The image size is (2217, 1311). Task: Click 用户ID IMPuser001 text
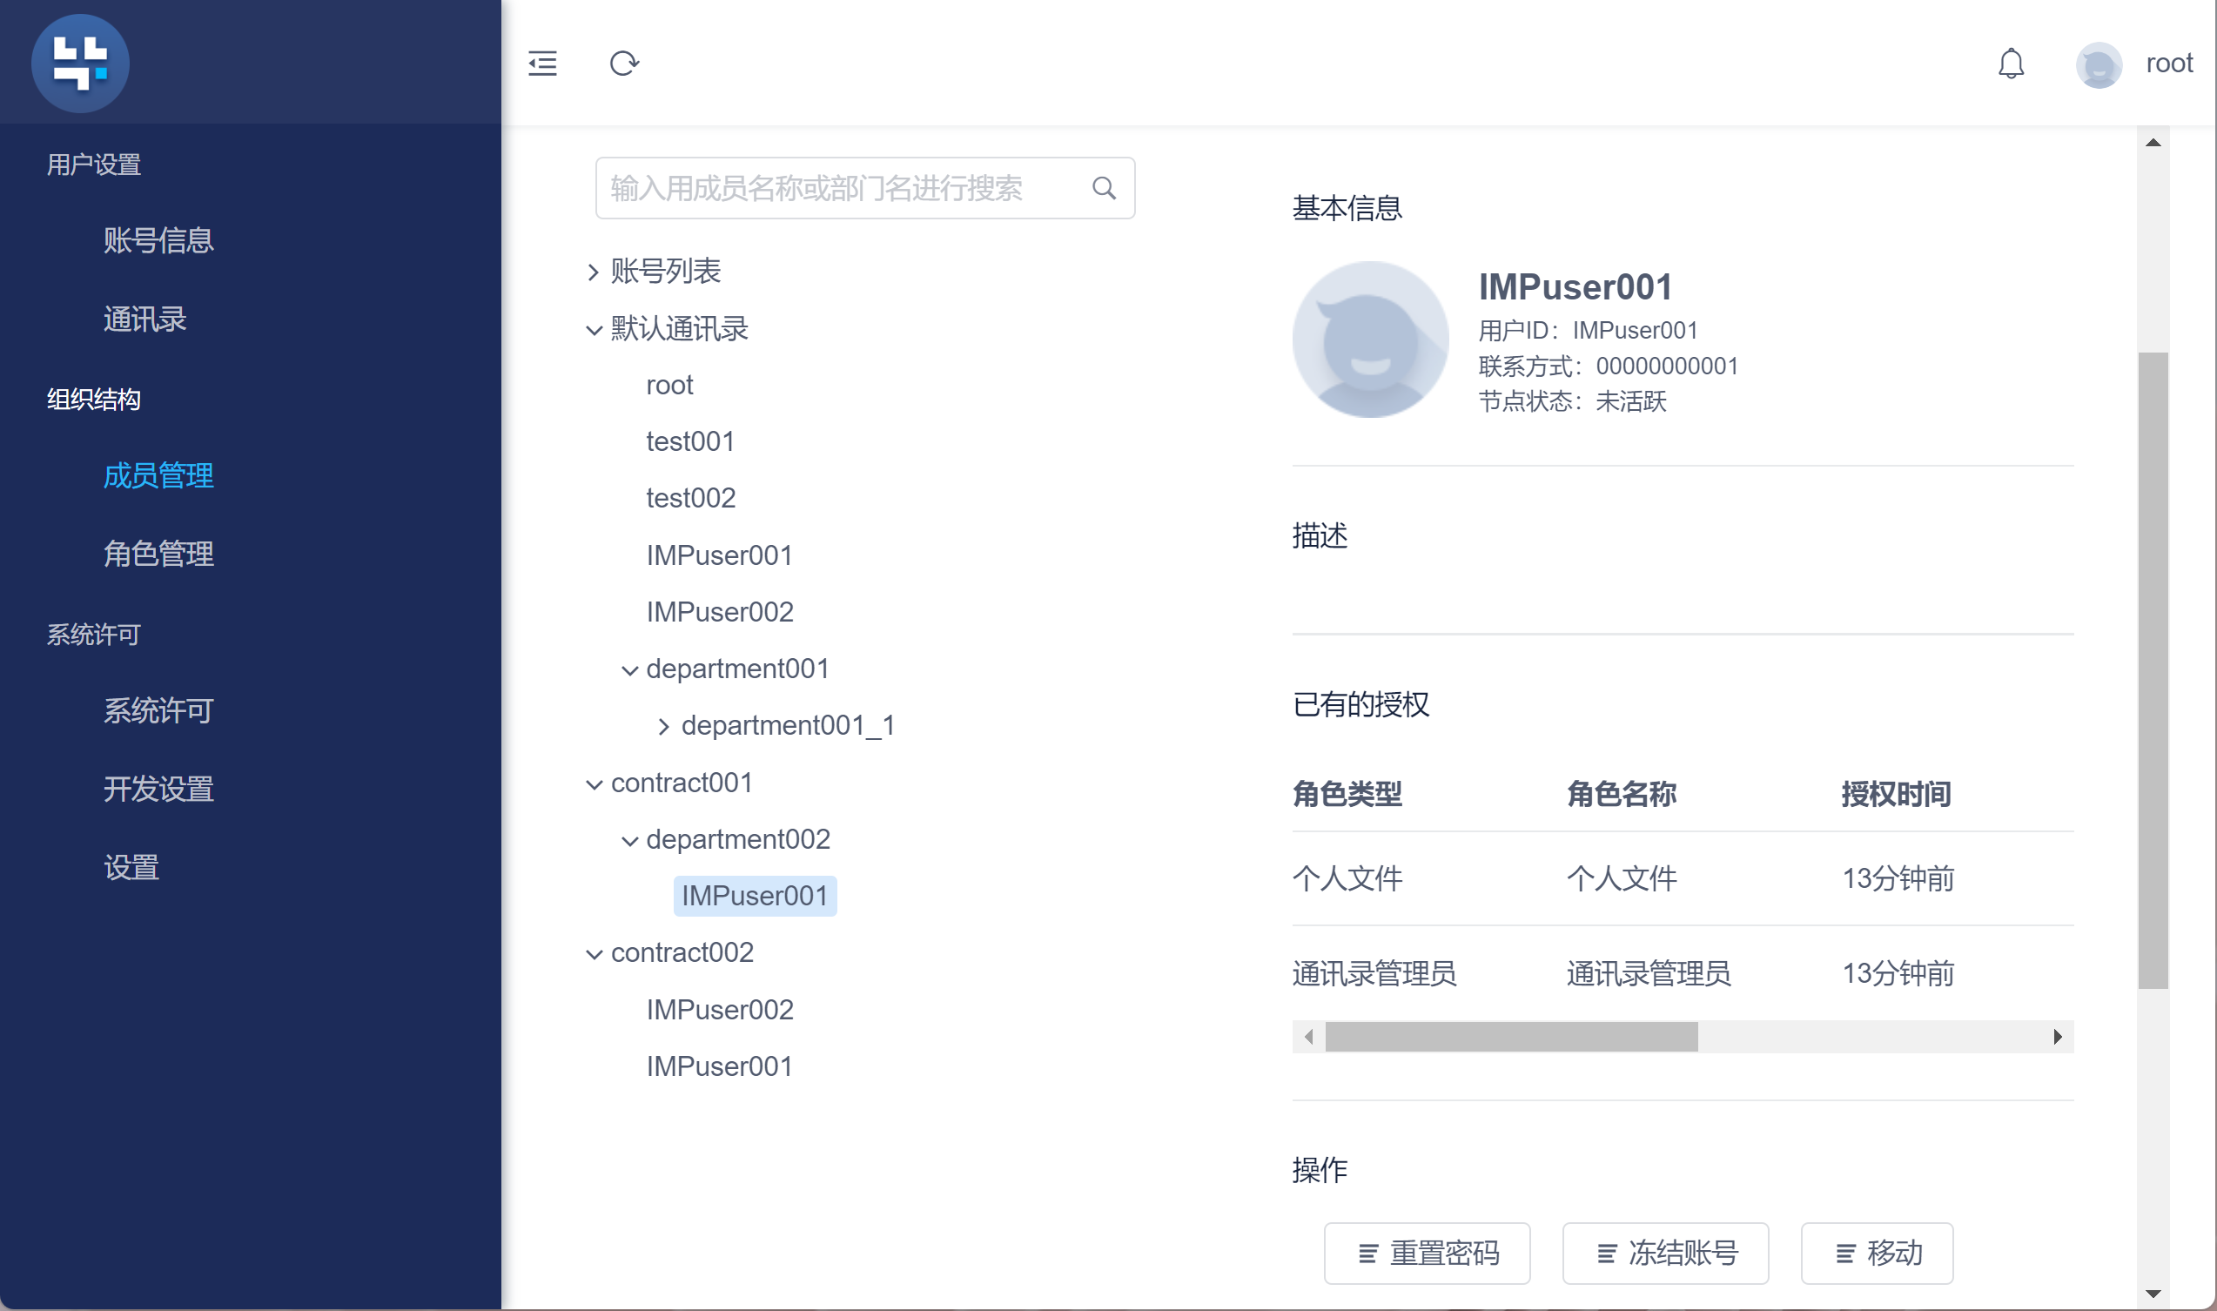1587,331
